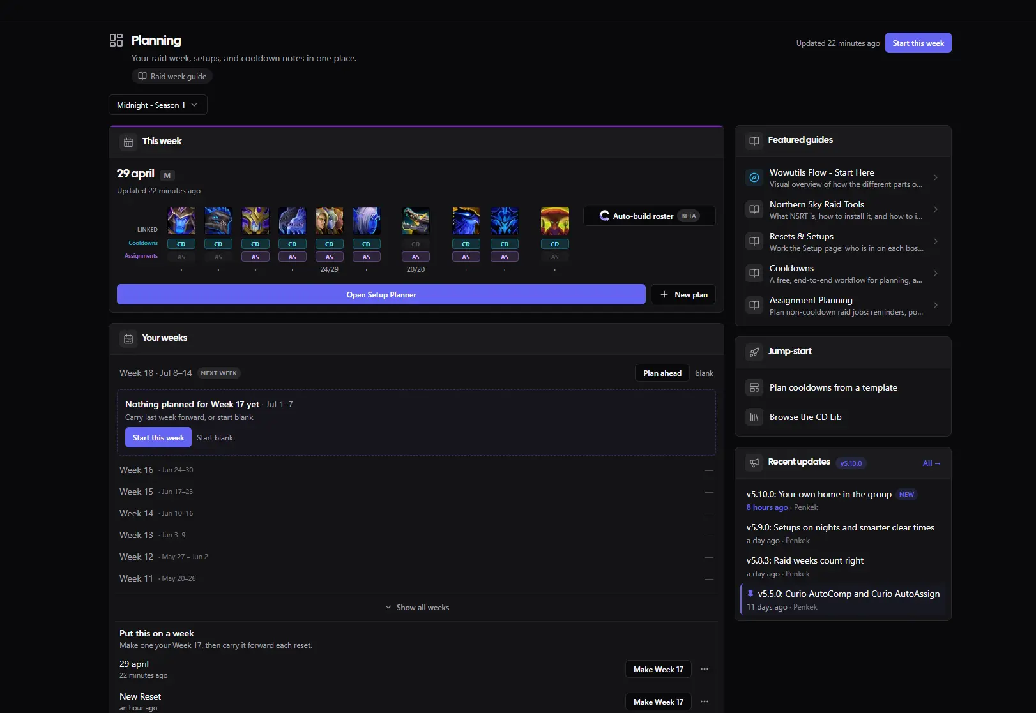Click the book icon beside Featured guides heading
Image resolution: width=1036 pixels, height=713 pixels.
754,140
